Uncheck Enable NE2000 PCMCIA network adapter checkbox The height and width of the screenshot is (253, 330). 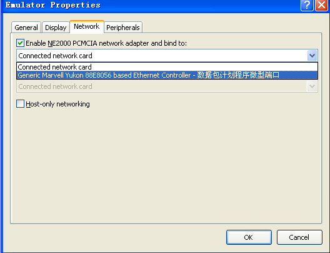(x=21, y=43)
